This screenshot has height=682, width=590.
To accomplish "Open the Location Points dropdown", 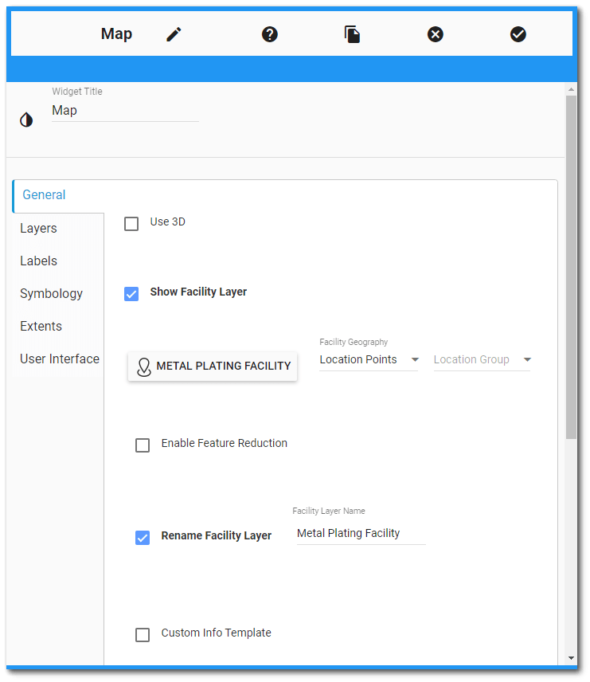I will 369,360.
